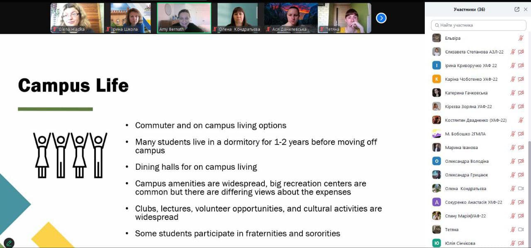Click the video-off icon for Марина Іванова
Screen dimensions: 531x248
521,147
